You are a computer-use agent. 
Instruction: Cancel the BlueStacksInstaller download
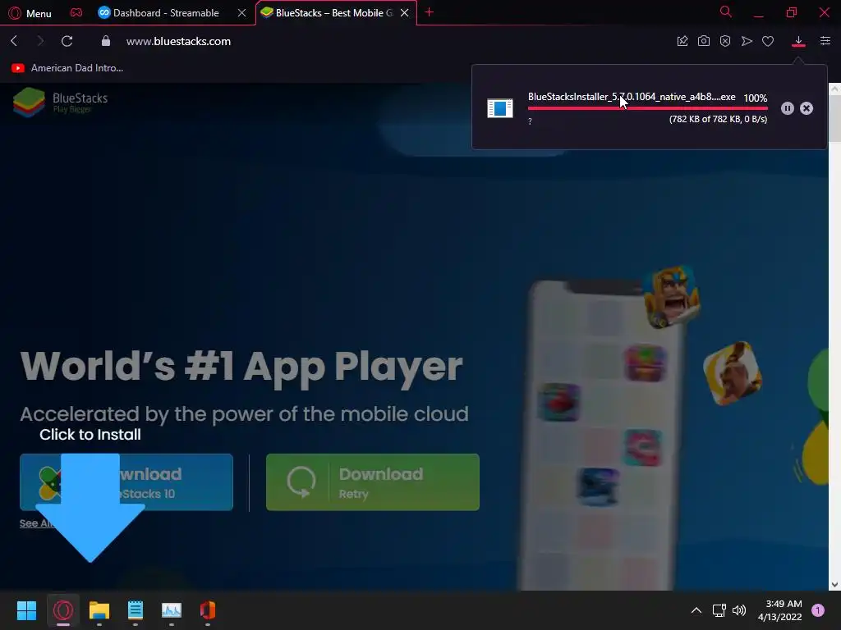(807, 108)
